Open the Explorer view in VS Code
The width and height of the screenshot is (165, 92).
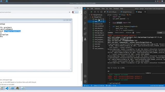point(85,13)
